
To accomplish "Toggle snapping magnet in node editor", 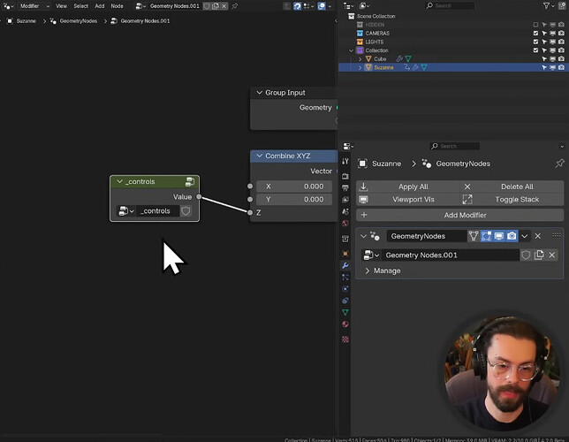I will (297, 6).
